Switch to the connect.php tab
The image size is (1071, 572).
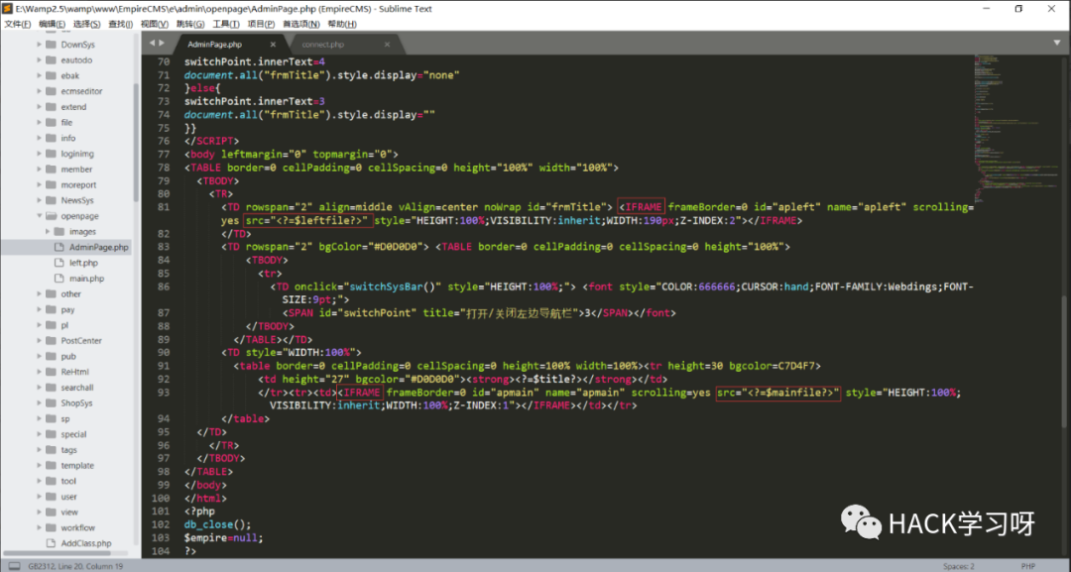point(323,45)
